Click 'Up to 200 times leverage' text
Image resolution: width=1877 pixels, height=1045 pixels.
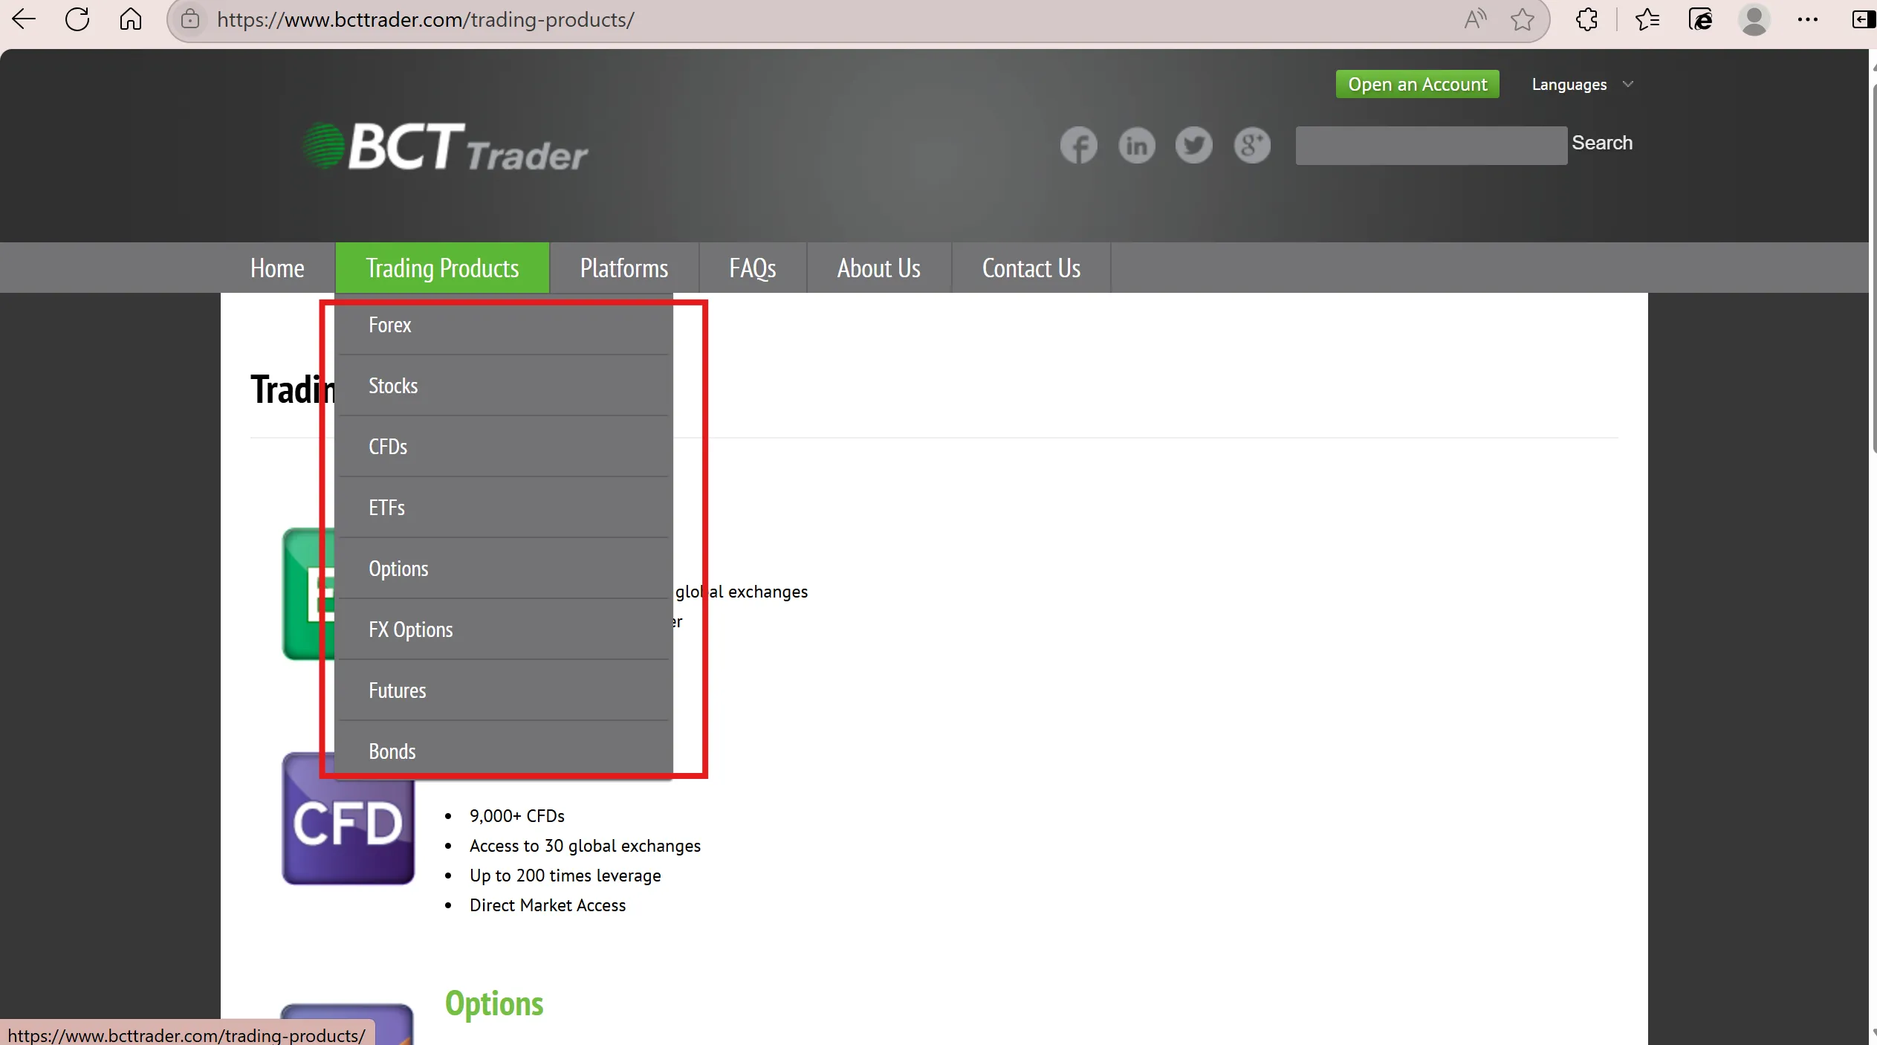[x=565, y=876]
